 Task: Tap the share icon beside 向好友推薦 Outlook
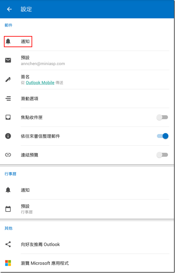[x=8, y=244]
